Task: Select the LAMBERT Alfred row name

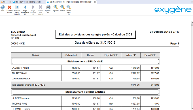Action: click(20, 68)
